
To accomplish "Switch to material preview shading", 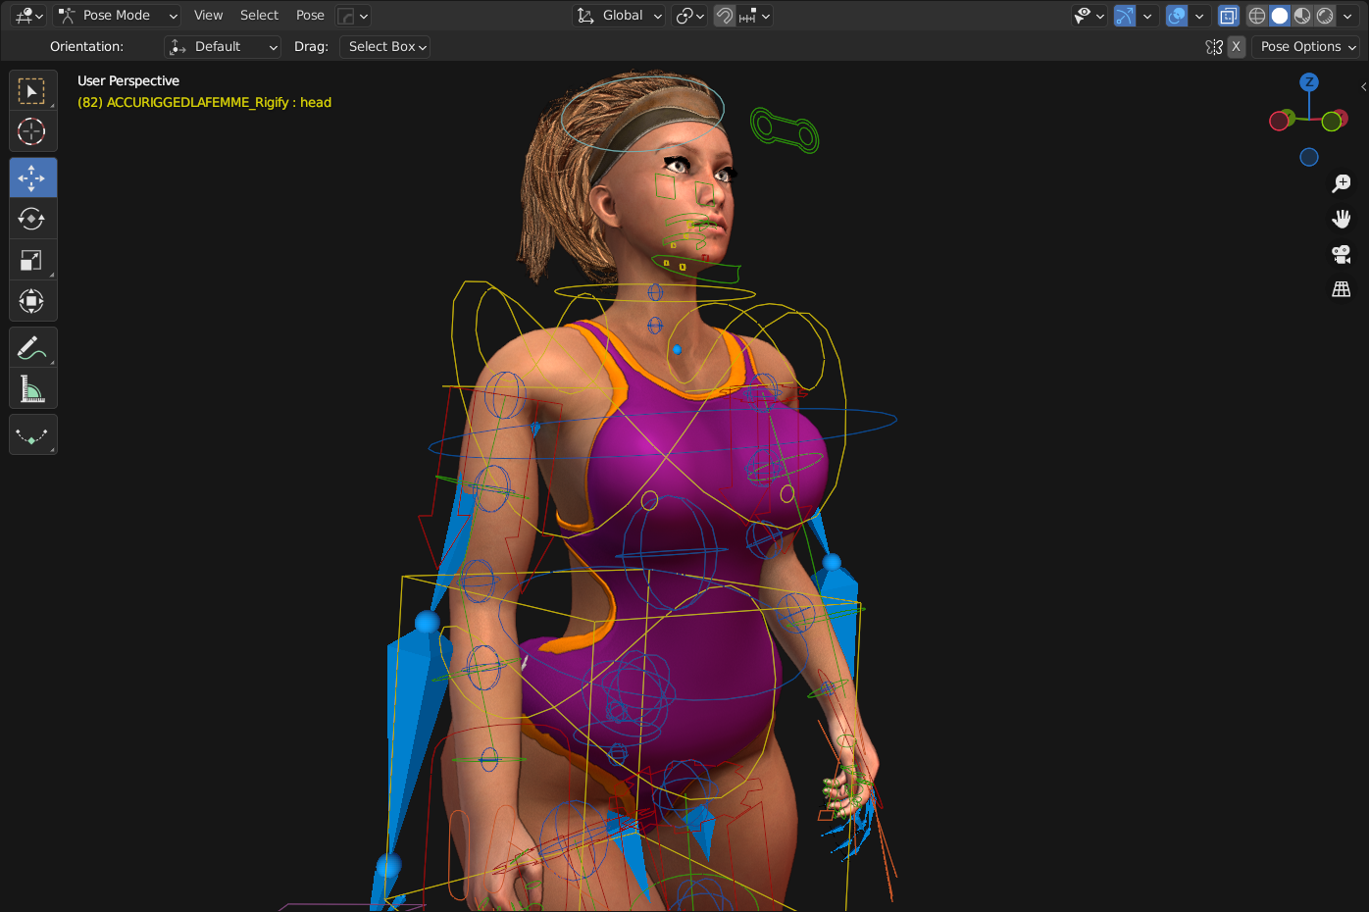I will [1302, 16].
